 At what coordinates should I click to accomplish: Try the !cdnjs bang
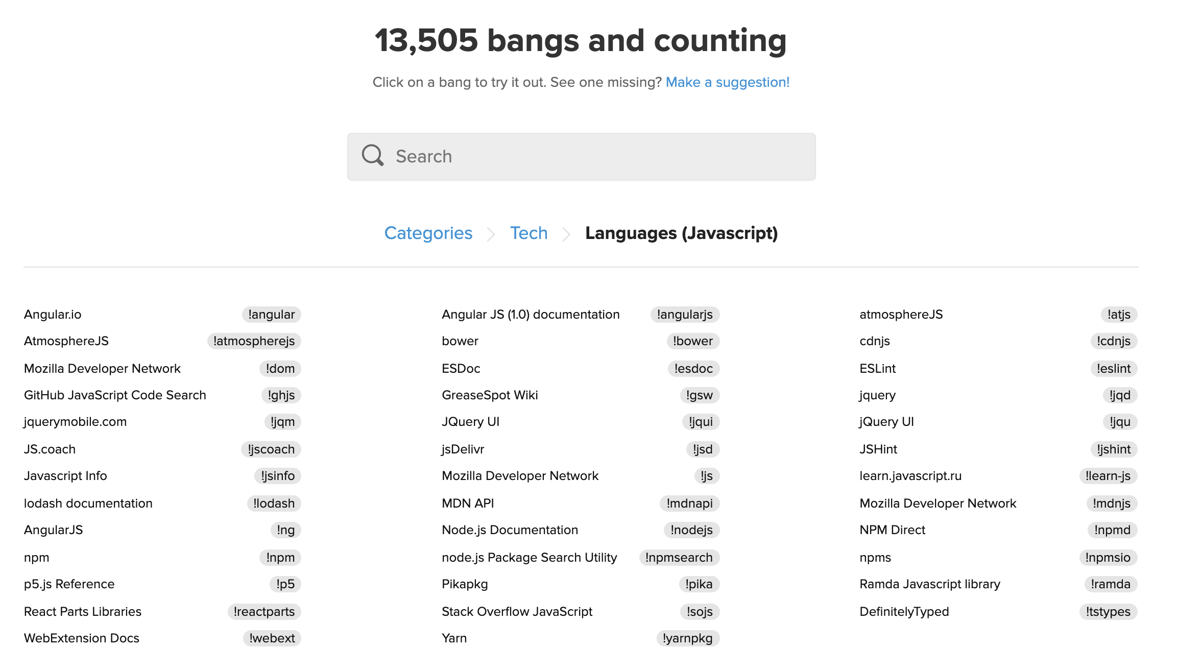coord(1114,341)
